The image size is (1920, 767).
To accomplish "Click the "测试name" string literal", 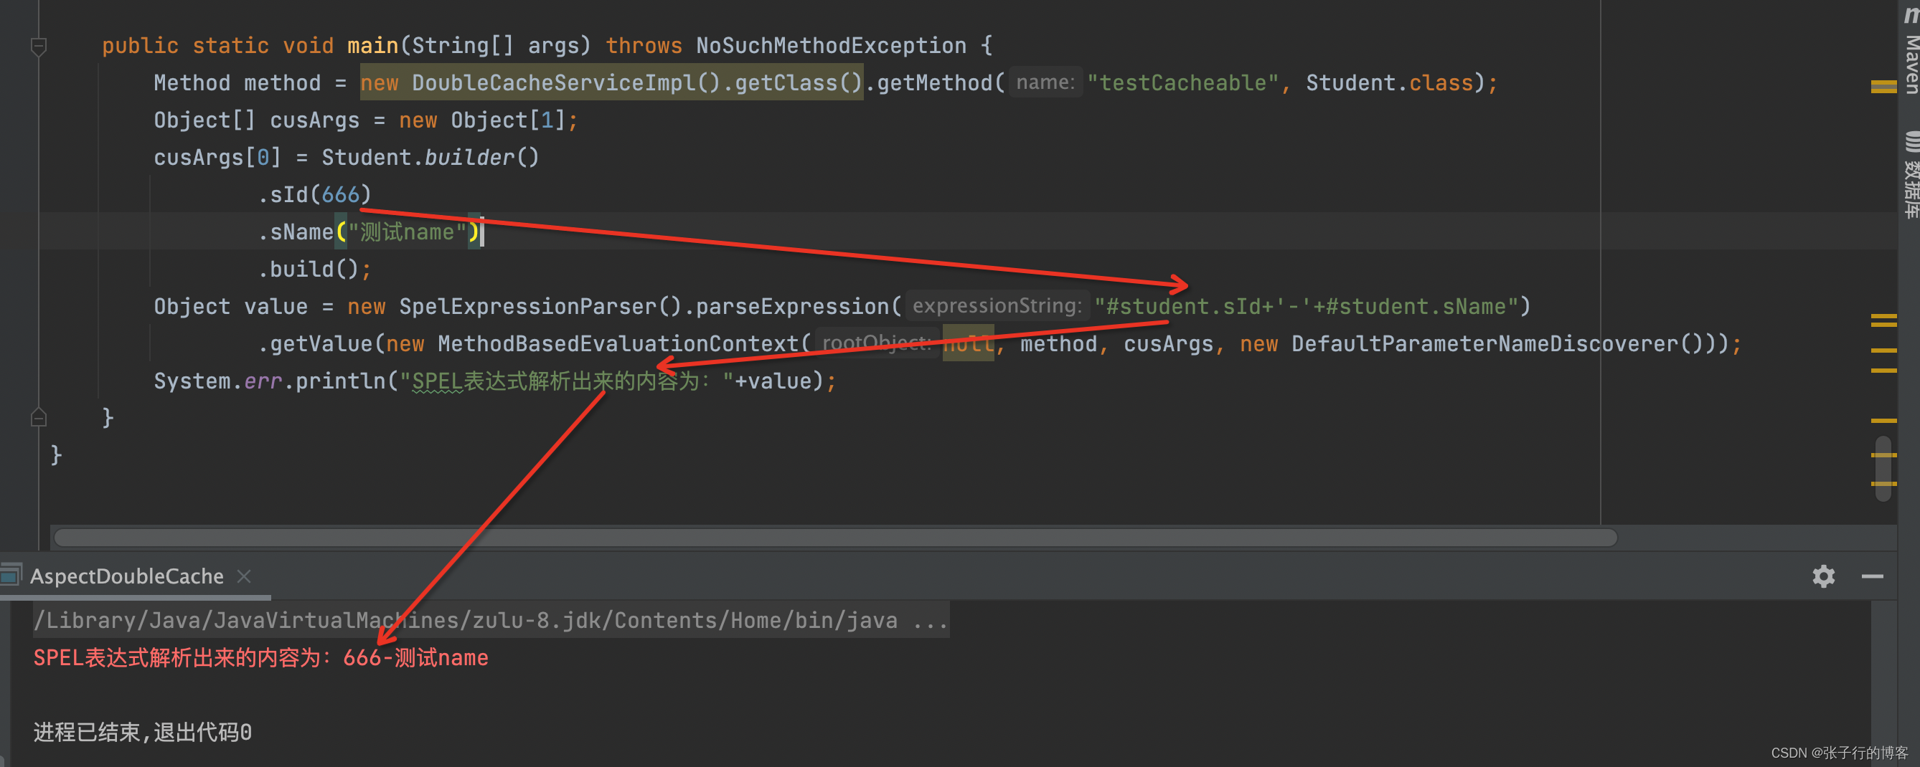I will click(x=407, y=232).
